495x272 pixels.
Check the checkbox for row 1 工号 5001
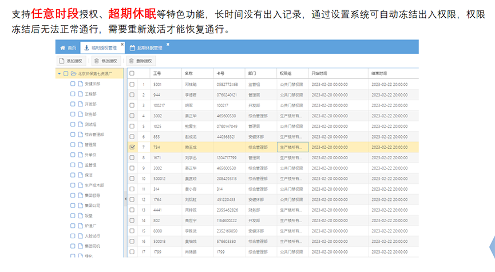pos(132,84)
